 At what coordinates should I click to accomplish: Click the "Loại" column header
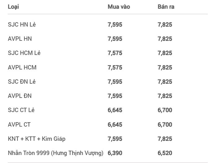13,6
